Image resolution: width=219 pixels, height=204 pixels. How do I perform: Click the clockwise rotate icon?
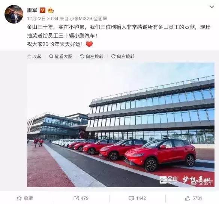click(x=113, y=57)
